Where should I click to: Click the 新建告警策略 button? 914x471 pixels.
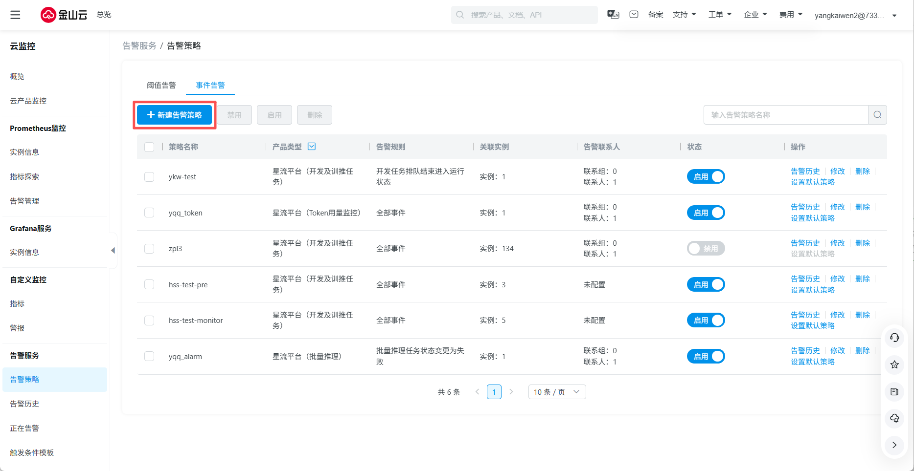[174, 115]
